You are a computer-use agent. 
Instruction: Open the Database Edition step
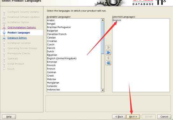click(17, 38)
